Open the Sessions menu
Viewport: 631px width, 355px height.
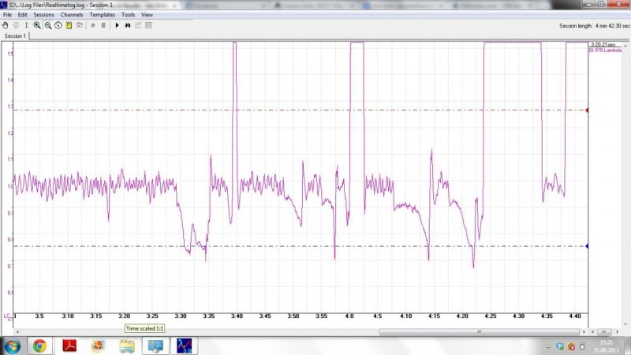pos(43,15)
